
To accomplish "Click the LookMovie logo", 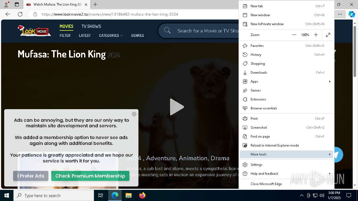I will pyautogui.click(x=34, y=31).
